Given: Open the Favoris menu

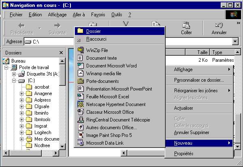Looking at the screenshot, I should [x=98, y=15].
